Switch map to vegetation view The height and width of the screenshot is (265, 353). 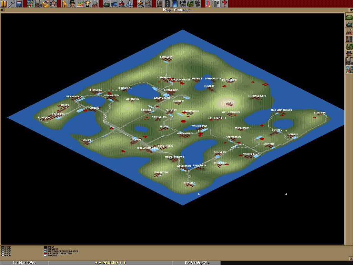[x=349, y=47]
